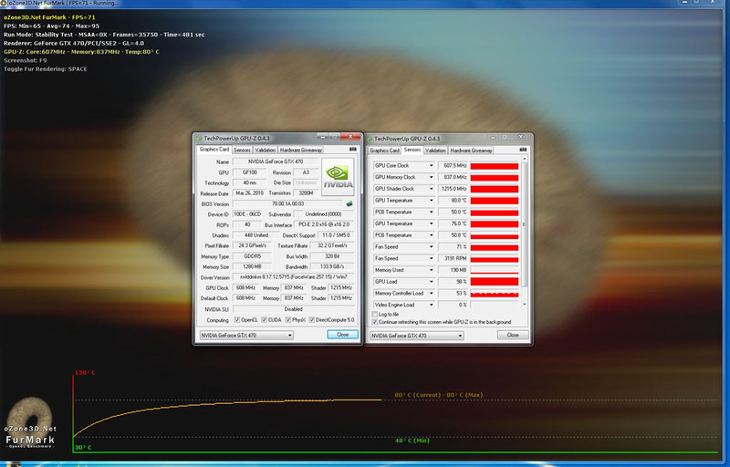730x467 pixels.
Task: Click the Device ID field 10DE - 06CD
Action: coord(247,214)
